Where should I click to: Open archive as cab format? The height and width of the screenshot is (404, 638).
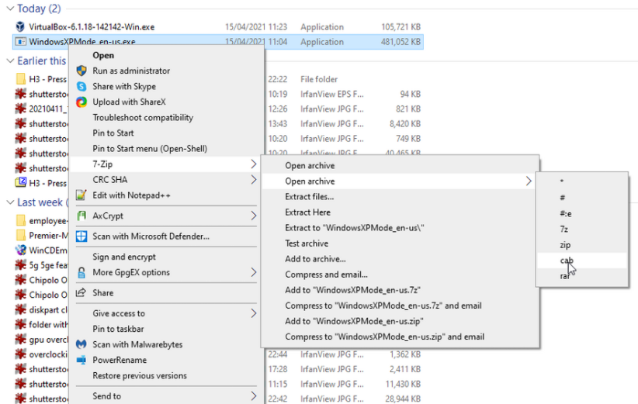566,260
